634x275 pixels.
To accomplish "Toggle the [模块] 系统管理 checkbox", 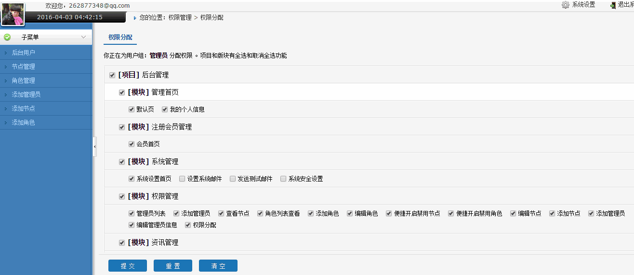I will tap(122, 162).
